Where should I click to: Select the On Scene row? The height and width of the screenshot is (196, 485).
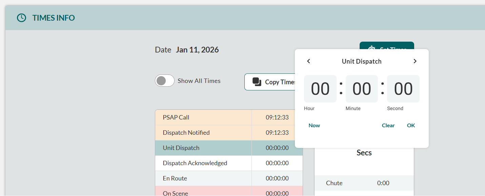203,193
